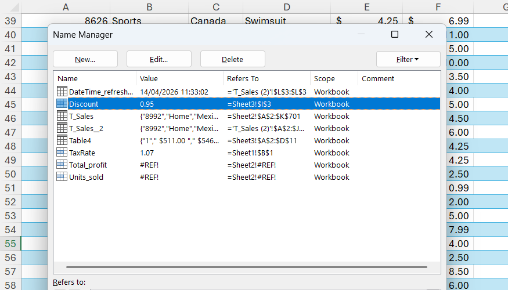Click cell F49 showing 4.25
Viewport: 508px width, 290px height.
click(x=459, y=160)
